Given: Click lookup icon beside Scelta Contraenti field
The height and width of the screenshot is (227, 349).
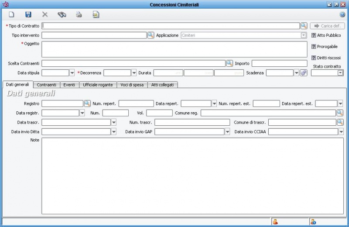Looking at the screenshot, I should (x=229, y=63).
